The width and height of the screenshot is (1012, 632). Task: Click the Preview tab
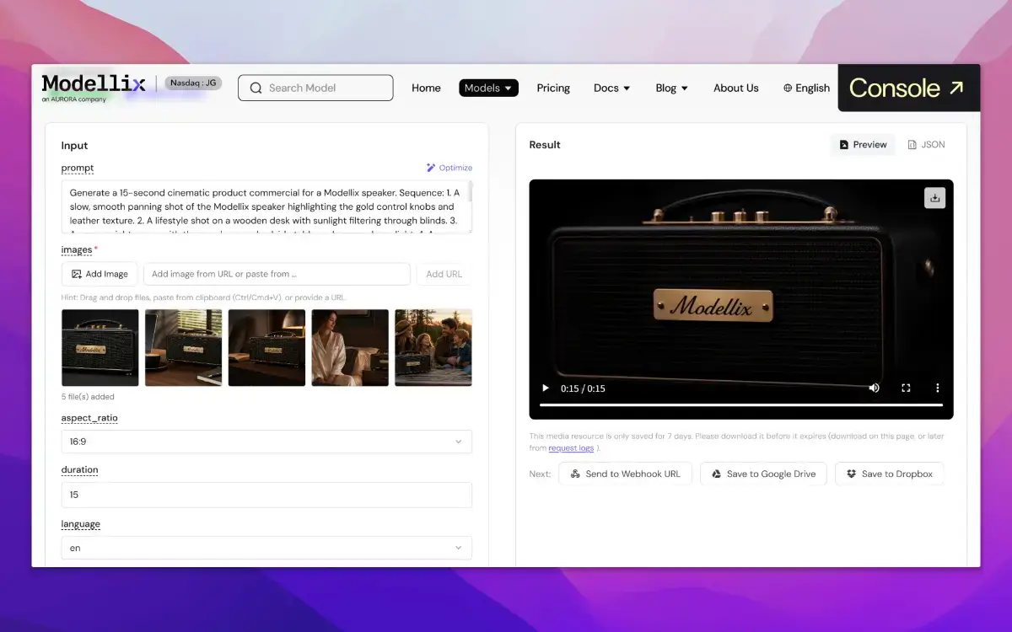(863, 145)
